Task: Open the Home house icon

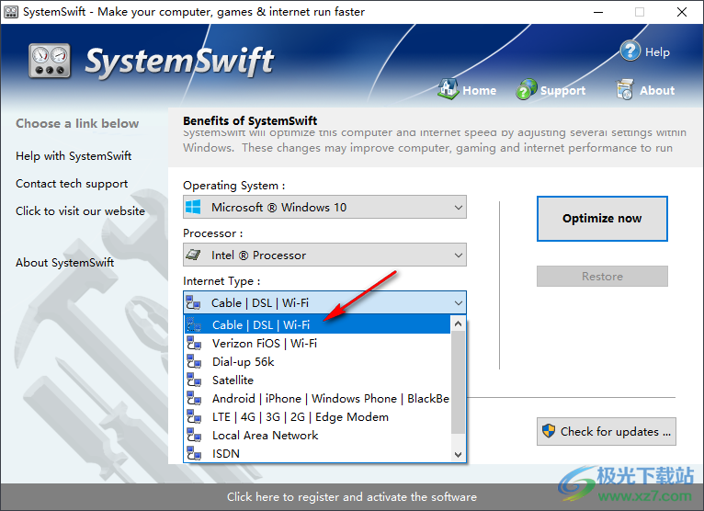Action: click(x=448, y=89)
